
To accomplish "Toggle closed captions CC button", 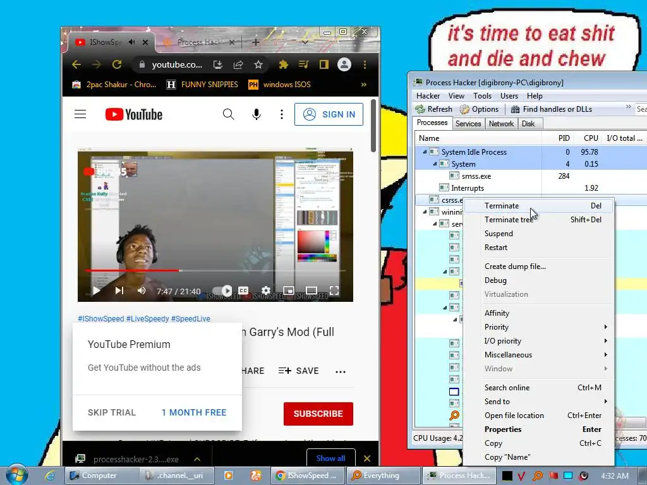I will [x=243, y=290].
